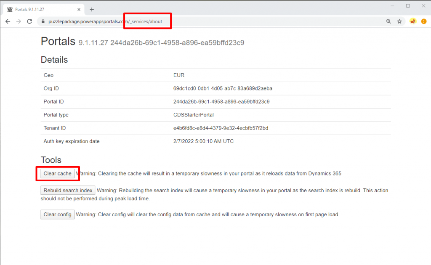Image resolution: width=431 pixels, height=265 pixels.
Task: View site security lock info
Action: pos(43,21)
